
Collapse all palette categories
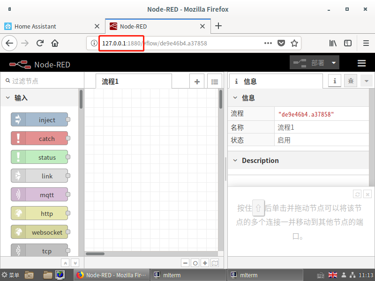click(x=65, y=263)
